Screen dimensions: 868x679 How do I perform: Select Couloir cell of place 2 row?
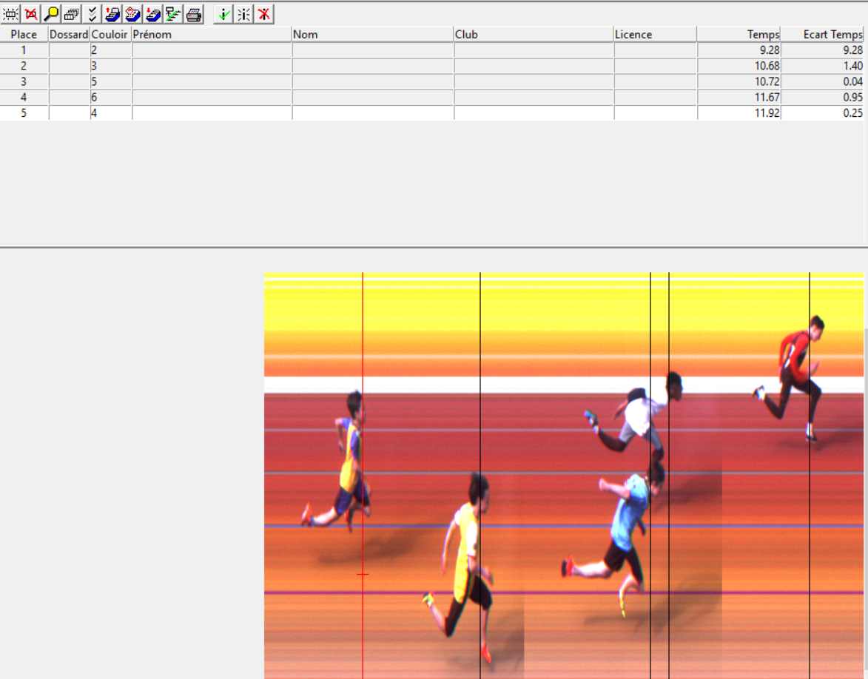(111, 66)
